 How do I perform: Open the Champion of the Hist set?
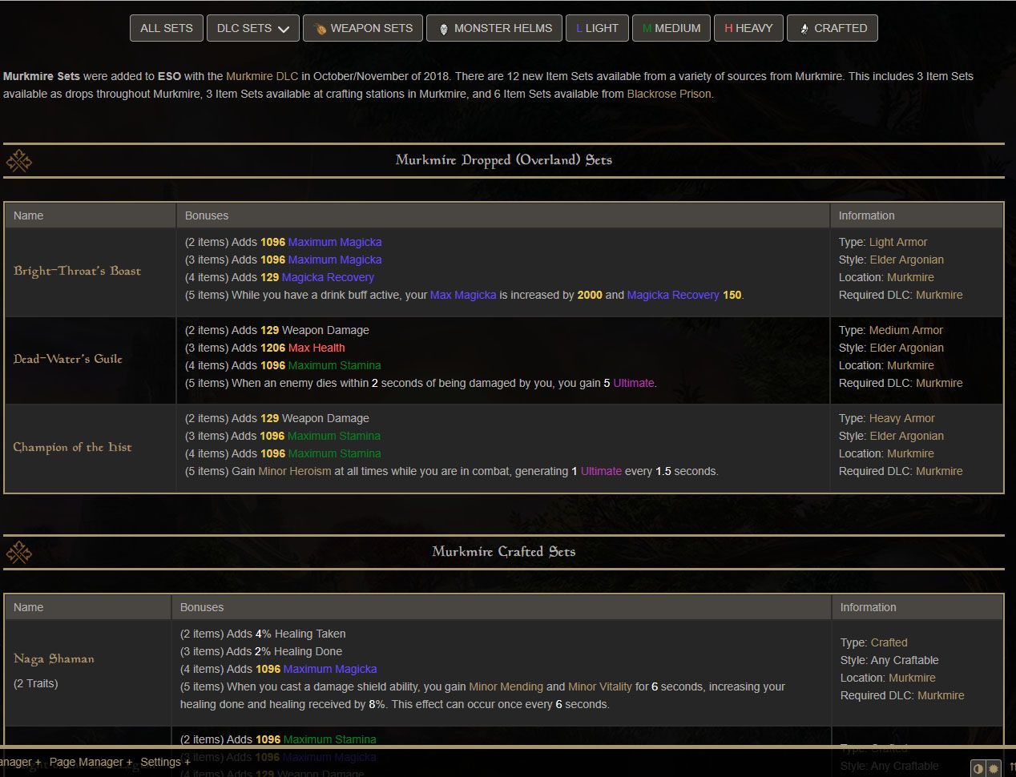(72, 447)
